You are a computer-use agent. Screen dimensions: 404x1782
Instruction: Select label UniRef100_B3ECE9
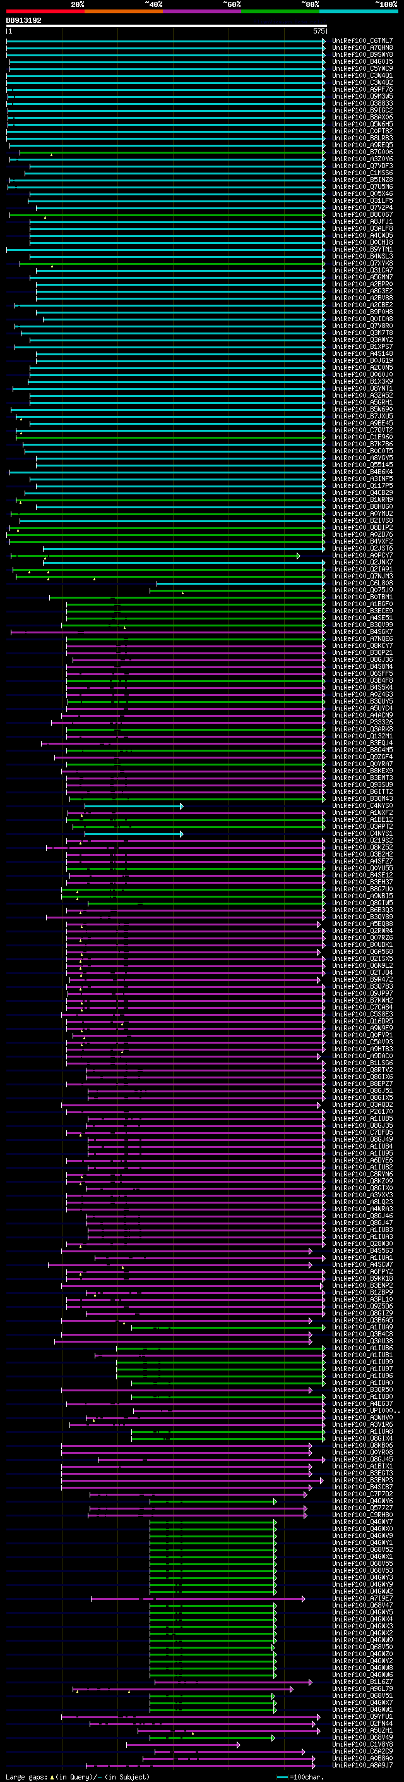(362, 611)
